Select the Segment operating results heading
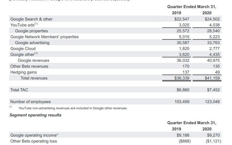232x145 pixels. click(x=35, y=115)
